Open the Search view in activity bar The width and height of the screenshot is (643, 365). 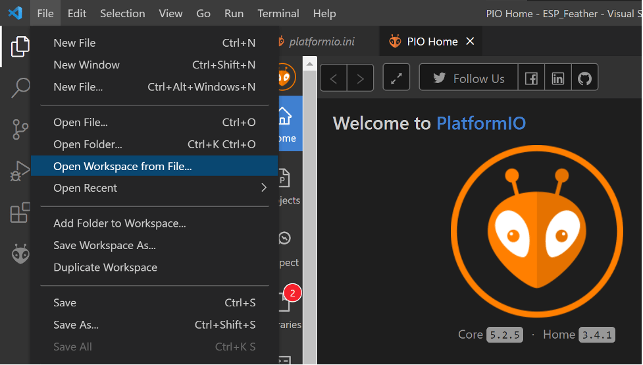pyautogui.click(x=20, y=88)
